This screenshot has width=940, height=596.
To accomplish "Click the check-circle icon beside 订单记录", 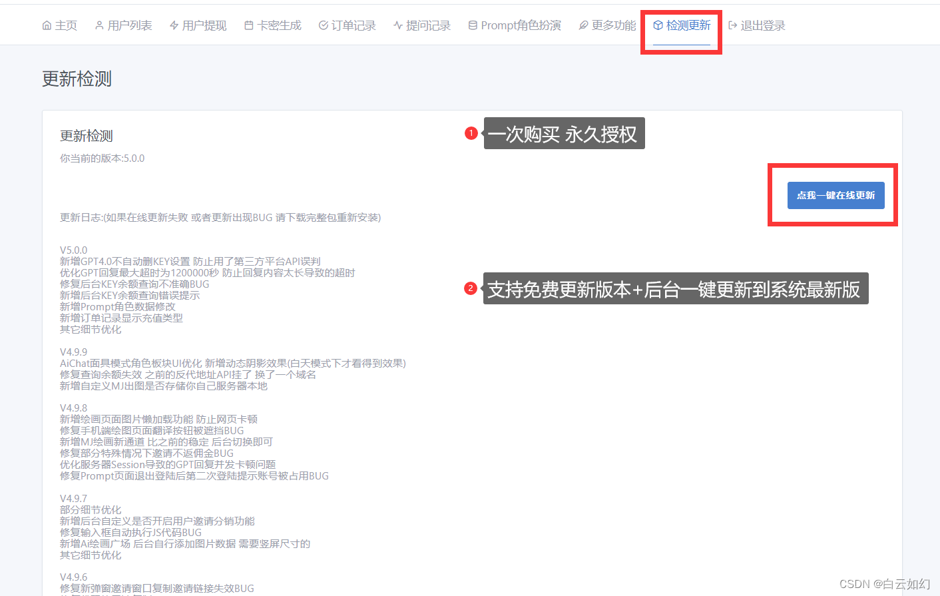I will 324,25.
